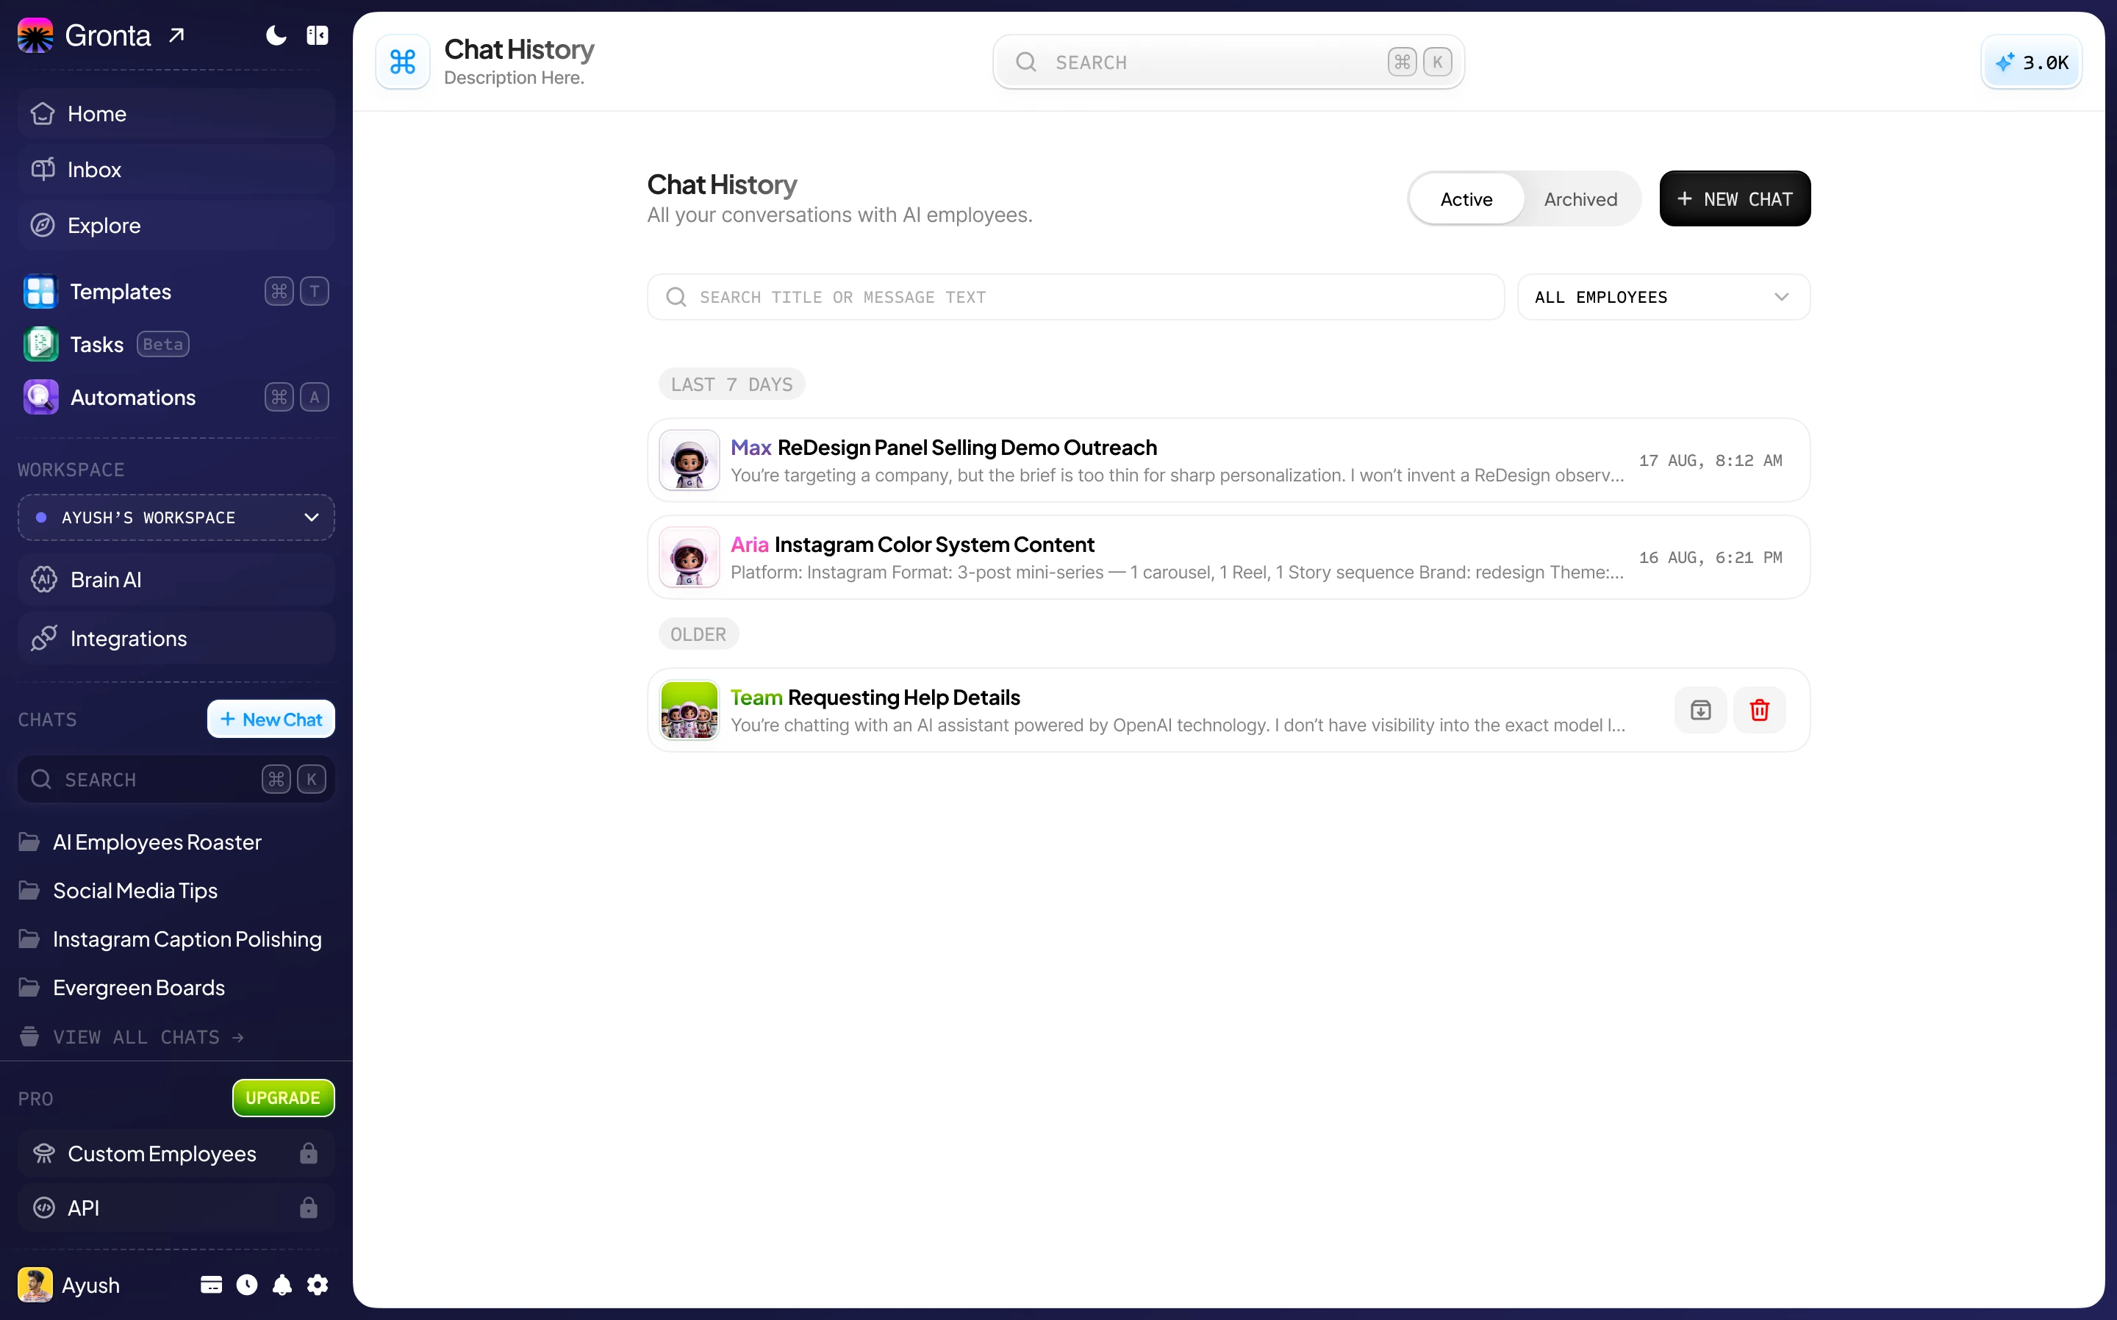Screen dimensions: 2117x1320
Task: Click the green UPGRADE button
Action: point(283,1098)
